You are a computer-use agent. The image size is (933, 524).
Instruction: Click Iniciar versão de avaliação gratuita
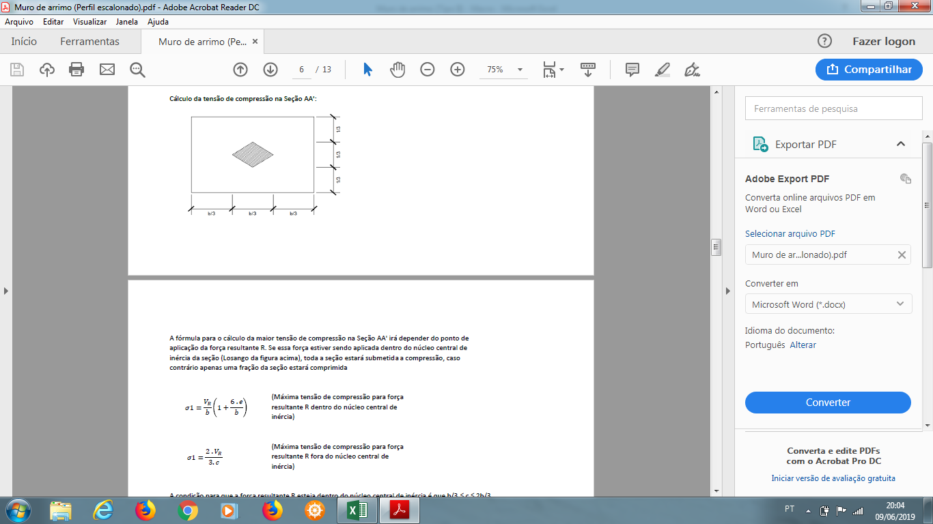833,478
